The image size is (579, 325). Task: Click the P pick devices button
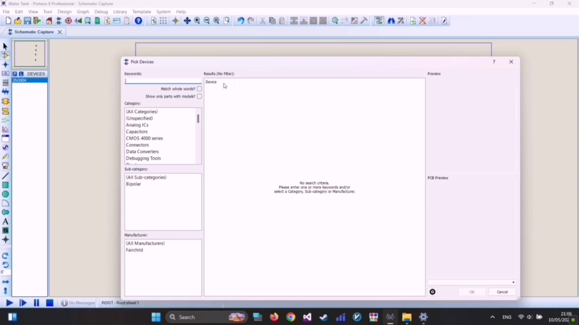coord(15,74)
